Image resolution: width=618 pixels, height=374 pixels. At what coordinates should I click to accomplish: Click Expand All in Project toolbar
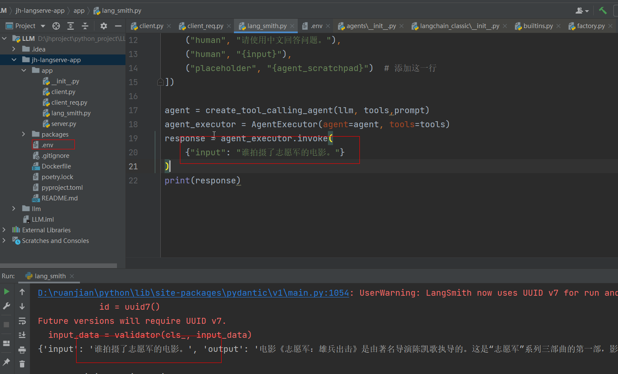(71, 26)
